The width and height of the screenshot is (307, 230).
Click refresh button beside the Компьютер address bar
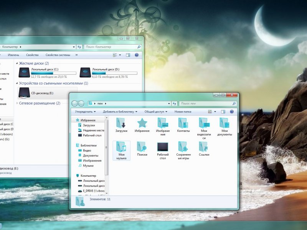click(x=79, y=47)
